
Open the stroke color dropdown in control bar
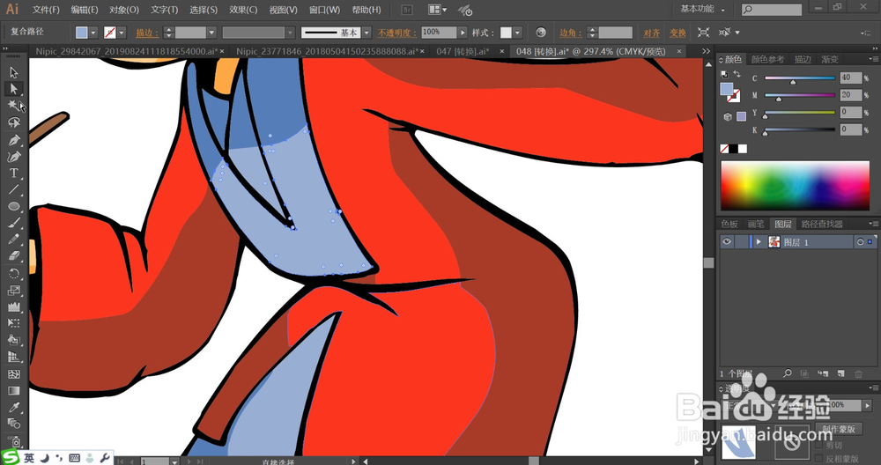click(x=122, y=33)
